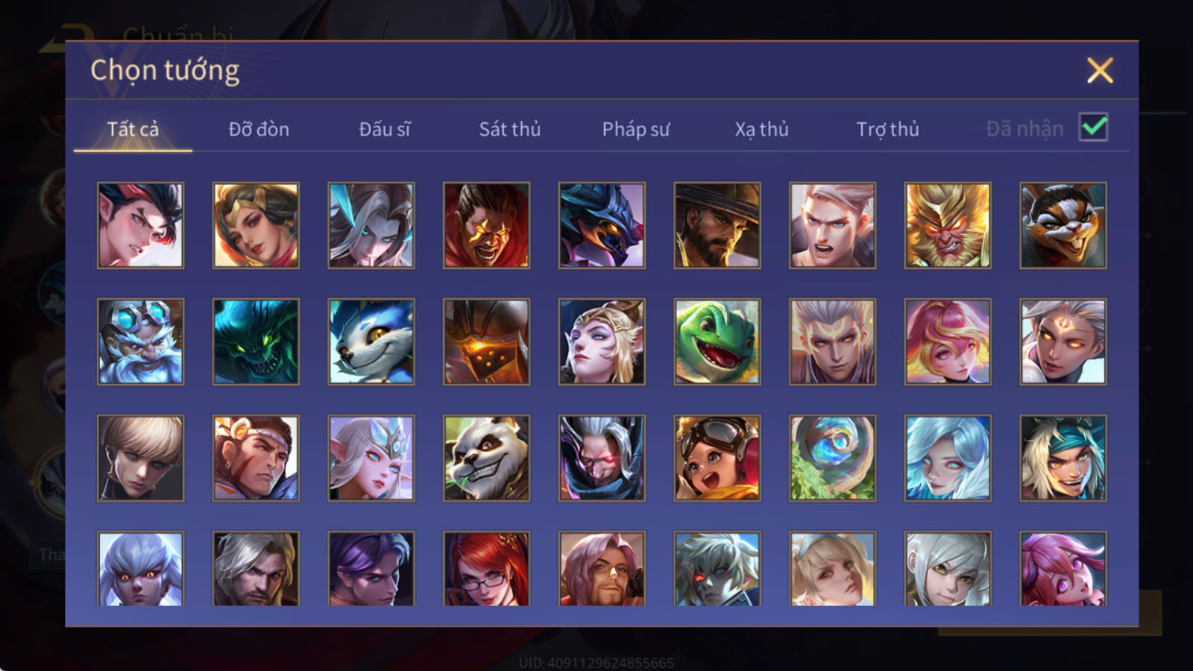Close the Chọn tướng dialog
Image resolution: width=1193 pixels, height=671 pixels.
click(1100, 71)
